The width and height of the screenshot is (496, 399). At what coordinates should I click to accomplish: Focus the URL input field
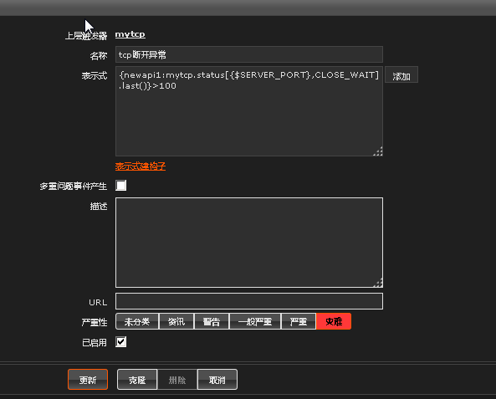tap(249, 301)
